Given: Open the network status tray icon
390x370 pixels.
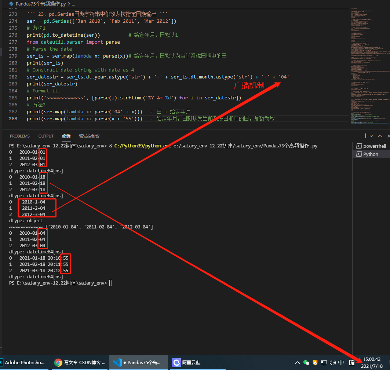Looking at the screenshot, I should coord(324,363).
